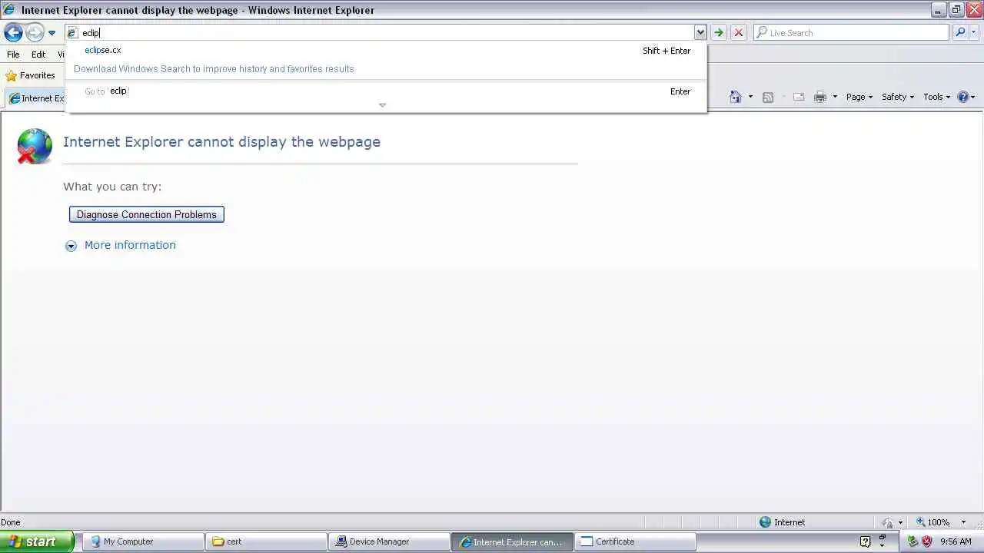Click the Help question mark icon
This screenshot has height=553, width=984.
tap(963, 97)
